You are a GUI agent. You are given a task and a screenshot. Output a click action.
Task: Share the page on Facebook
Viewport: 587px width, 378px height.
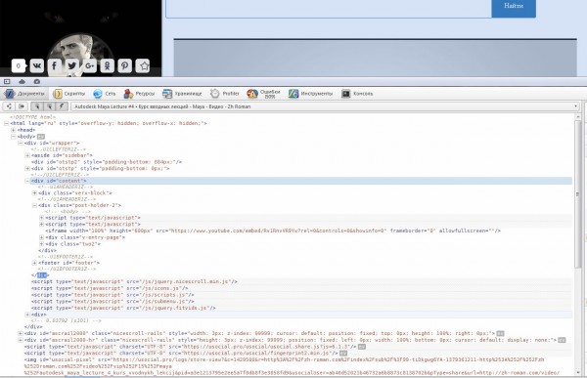point(54,65)
